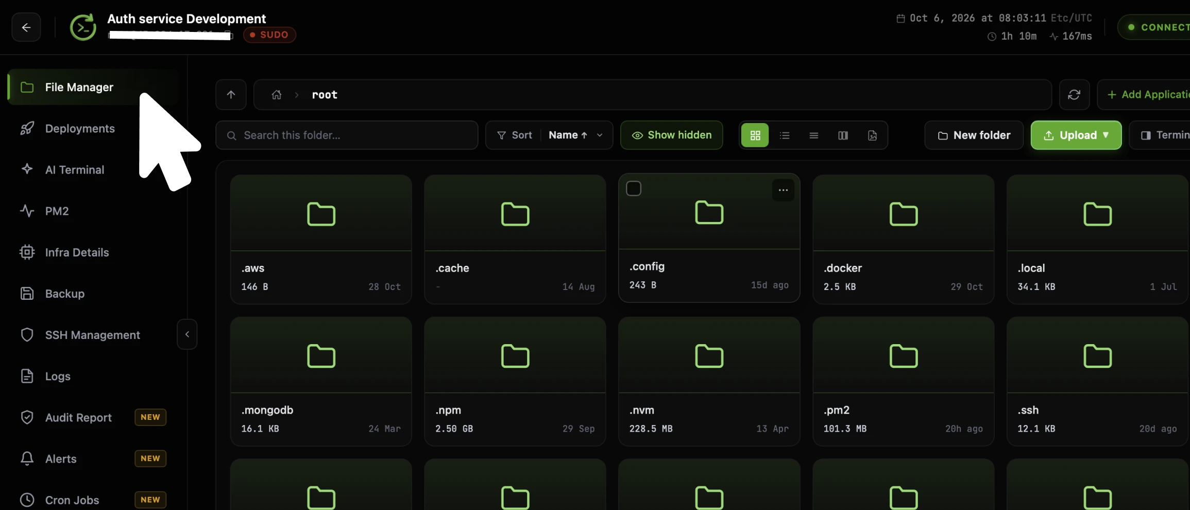
Task: Open the .aws folder
Action: point(321,240)
